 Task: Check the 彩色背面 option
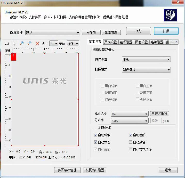102,100
